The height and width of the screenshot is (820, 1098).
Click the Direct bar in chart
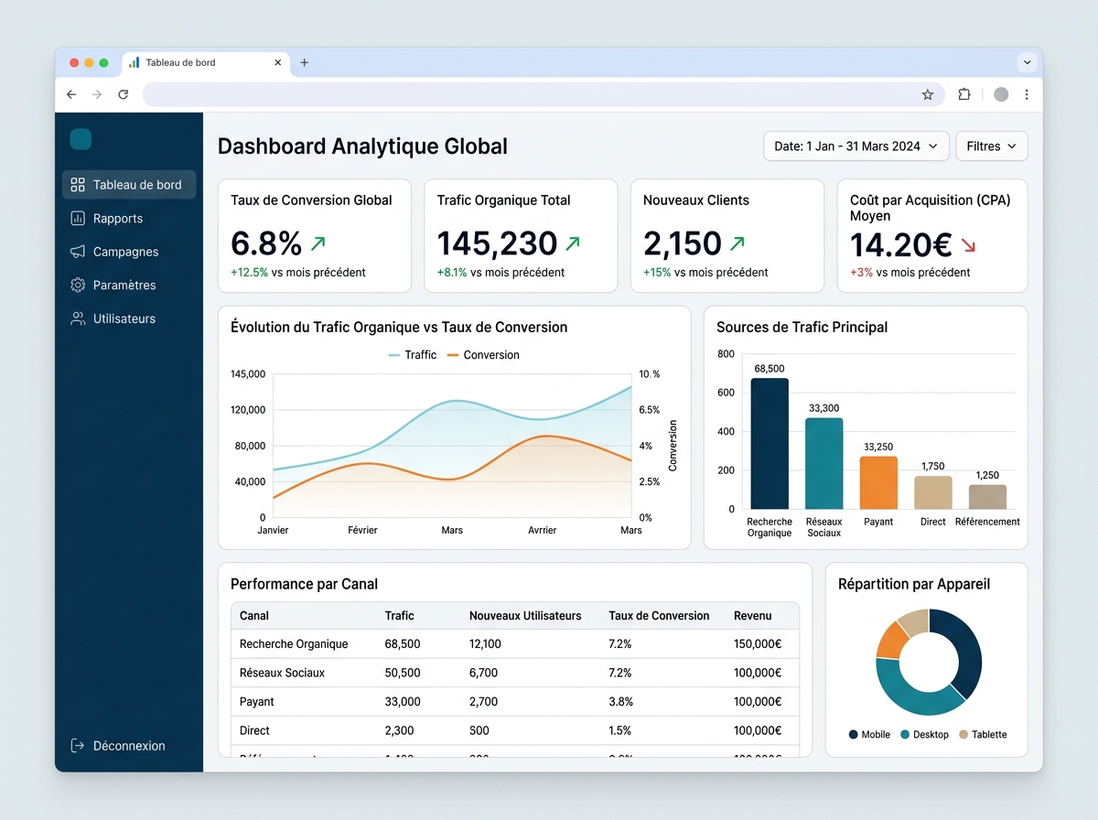coord(933,492)
